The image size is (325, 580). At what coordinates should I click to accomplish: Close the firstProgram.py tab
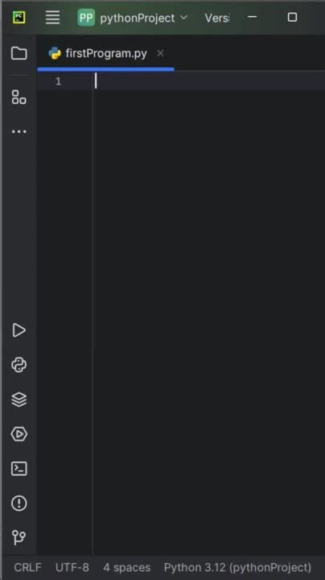point(160,54)
